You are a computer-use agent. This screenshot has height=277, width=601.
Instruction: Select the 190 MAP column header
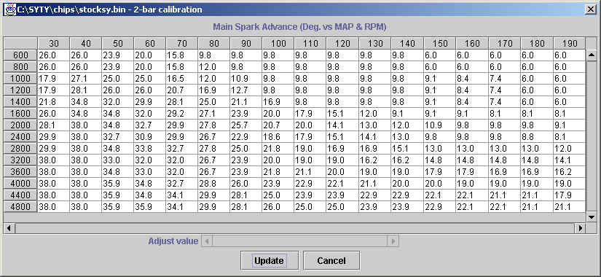click(569, 43)
